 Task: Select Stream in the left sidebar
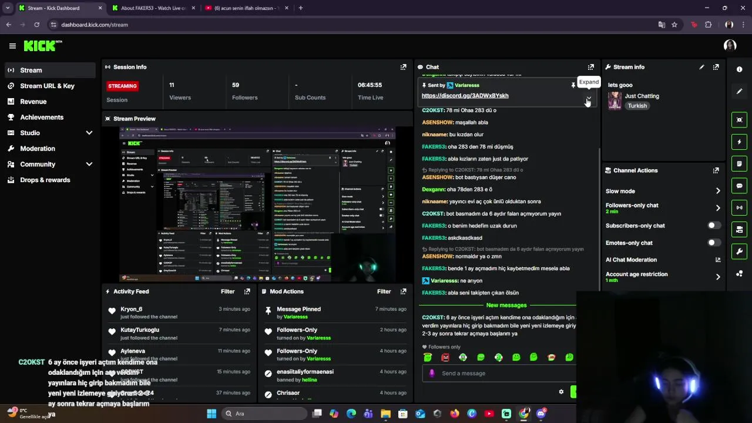coord(50,70)
